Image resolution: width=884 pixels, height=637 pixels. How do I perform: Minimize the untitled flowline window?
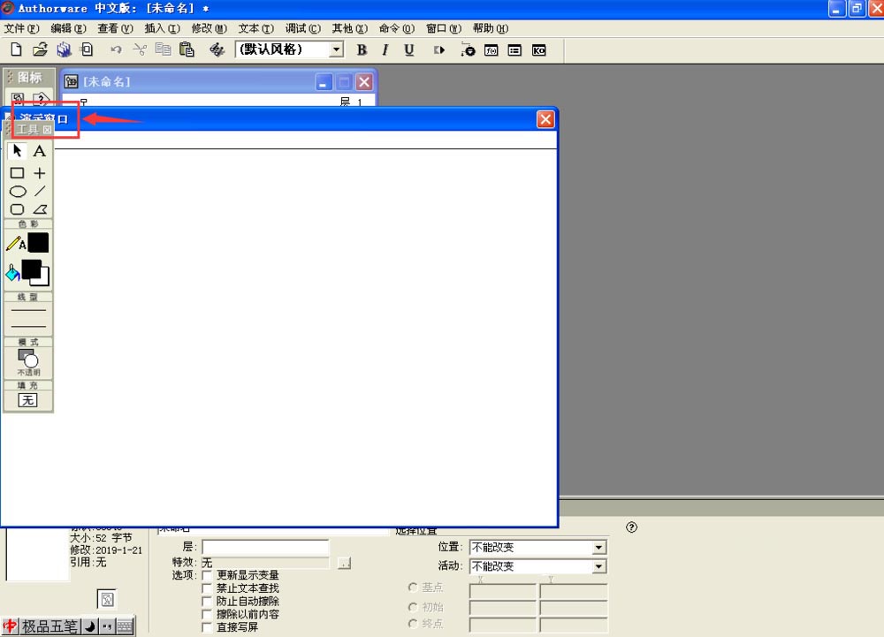[x=323, y=82]
